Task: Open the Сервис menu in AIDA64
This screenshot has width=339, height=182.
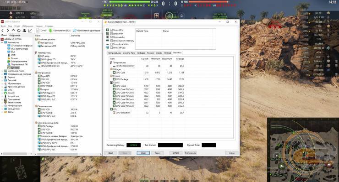Action: (39, 26)
